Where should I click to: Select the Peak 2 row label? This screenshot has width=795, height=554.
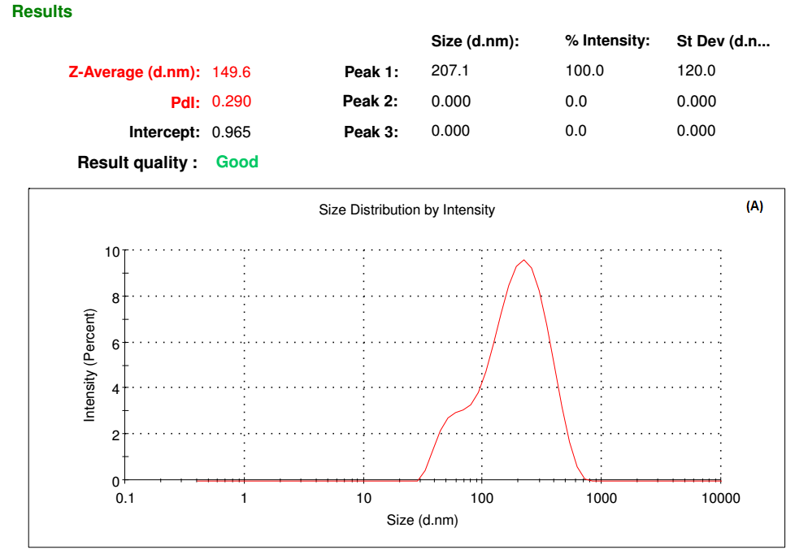point(370,102)
